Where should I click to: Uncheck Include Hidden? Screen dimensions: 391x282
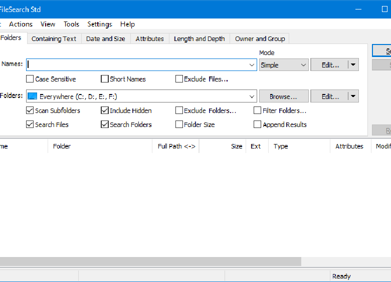click(x=104, y=110)
